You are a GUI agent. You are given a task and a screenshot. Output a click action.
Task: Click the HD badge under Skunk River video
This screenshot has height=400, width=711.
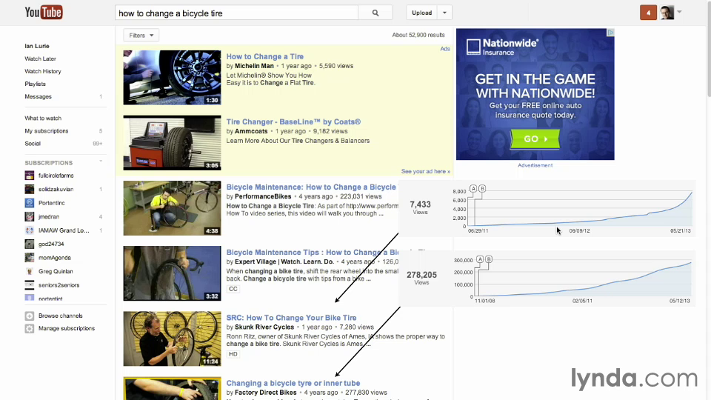(233, 354)
